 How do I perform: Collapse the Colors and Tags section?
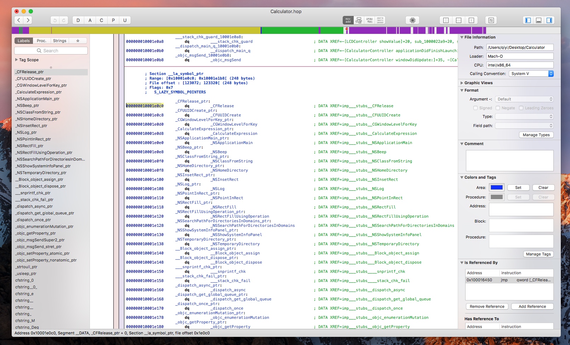coord(462,177)
